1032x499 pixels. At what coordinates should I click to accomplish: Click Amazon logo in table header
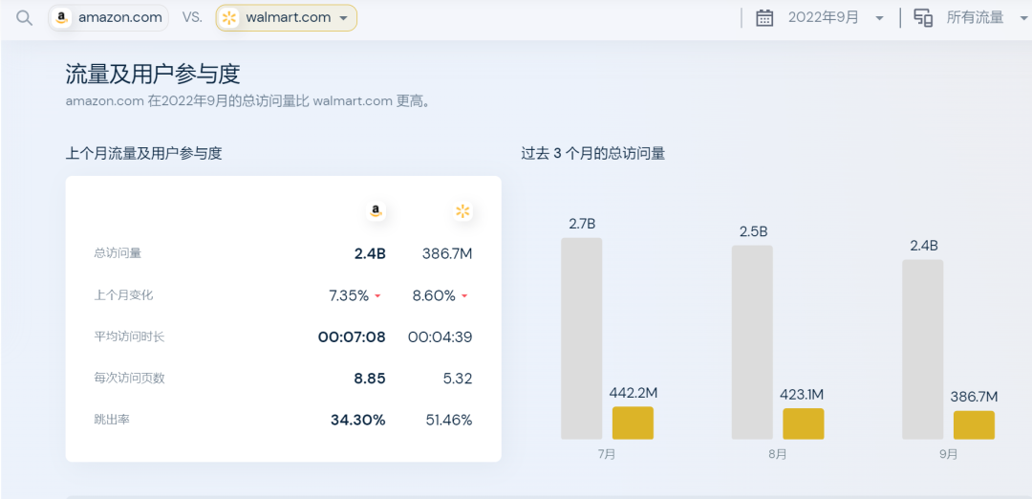[x=376, y=211]
